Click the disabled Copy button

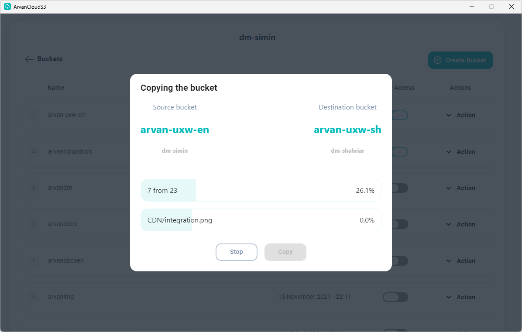click(x=285, y=252)
